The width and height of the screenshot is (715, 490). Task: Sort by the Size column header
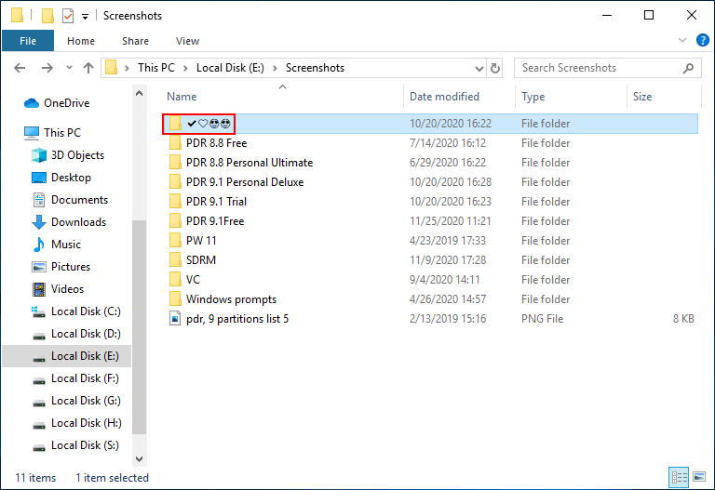click(642, 97)
